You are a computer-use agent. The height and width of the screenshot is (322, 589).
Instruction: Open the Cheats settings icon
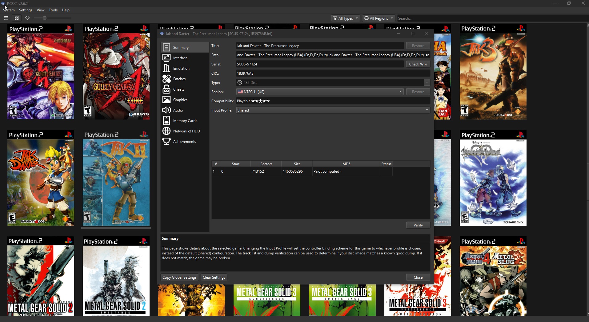coord(166,89)
